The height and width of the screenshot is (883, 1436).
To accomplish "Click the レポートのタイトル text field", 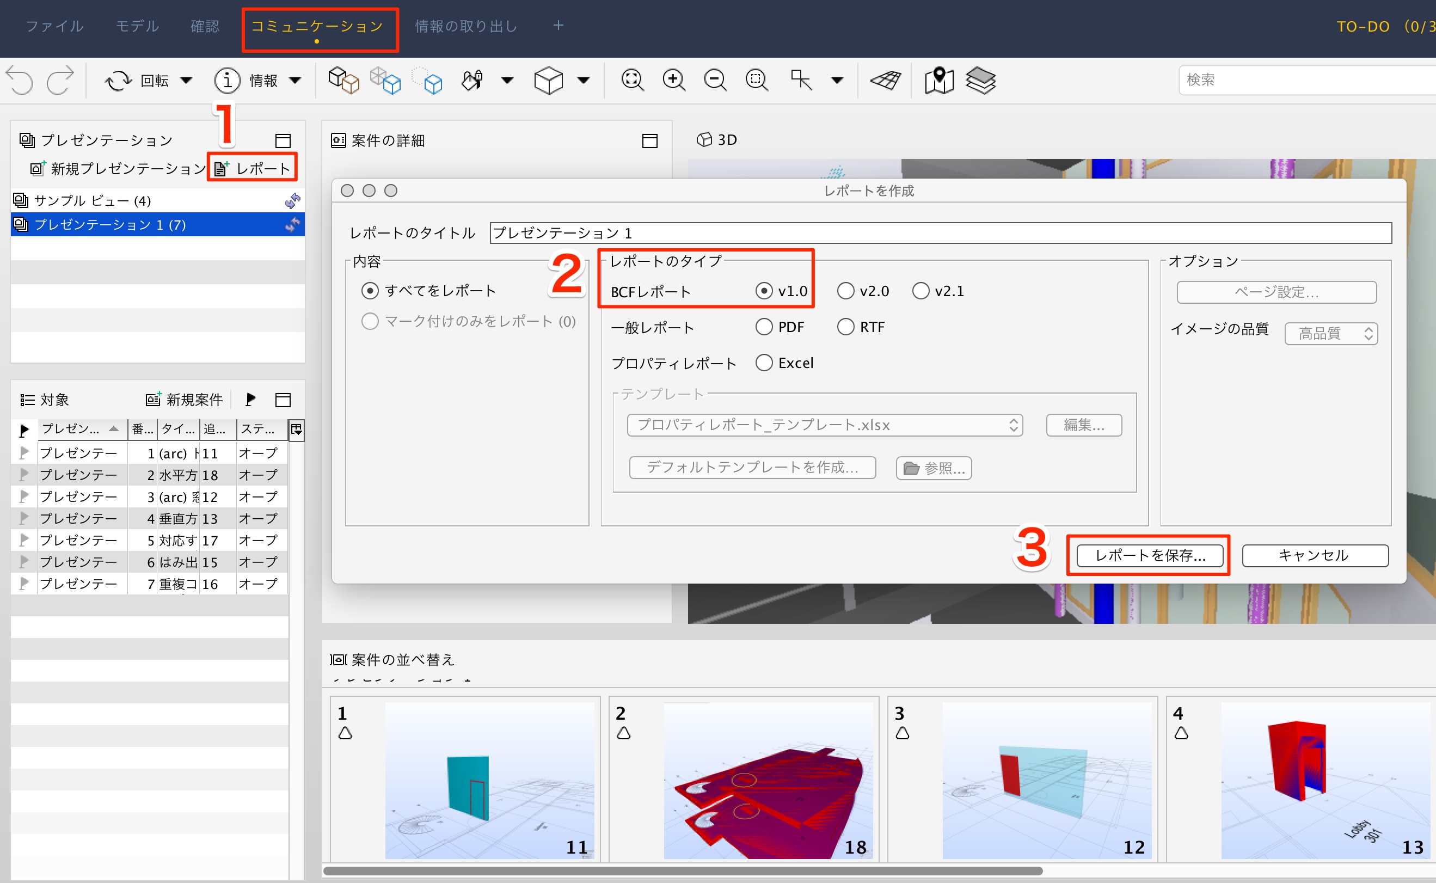I will coord(940,233).
